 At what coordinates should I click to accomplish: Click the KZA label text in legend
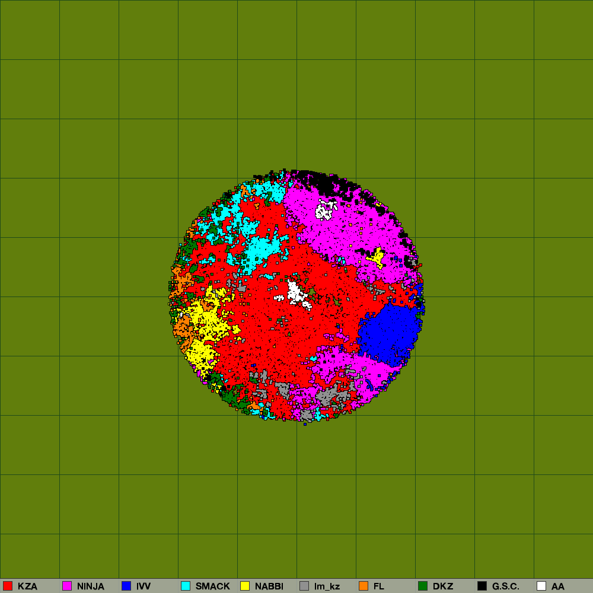coord(27,586)
